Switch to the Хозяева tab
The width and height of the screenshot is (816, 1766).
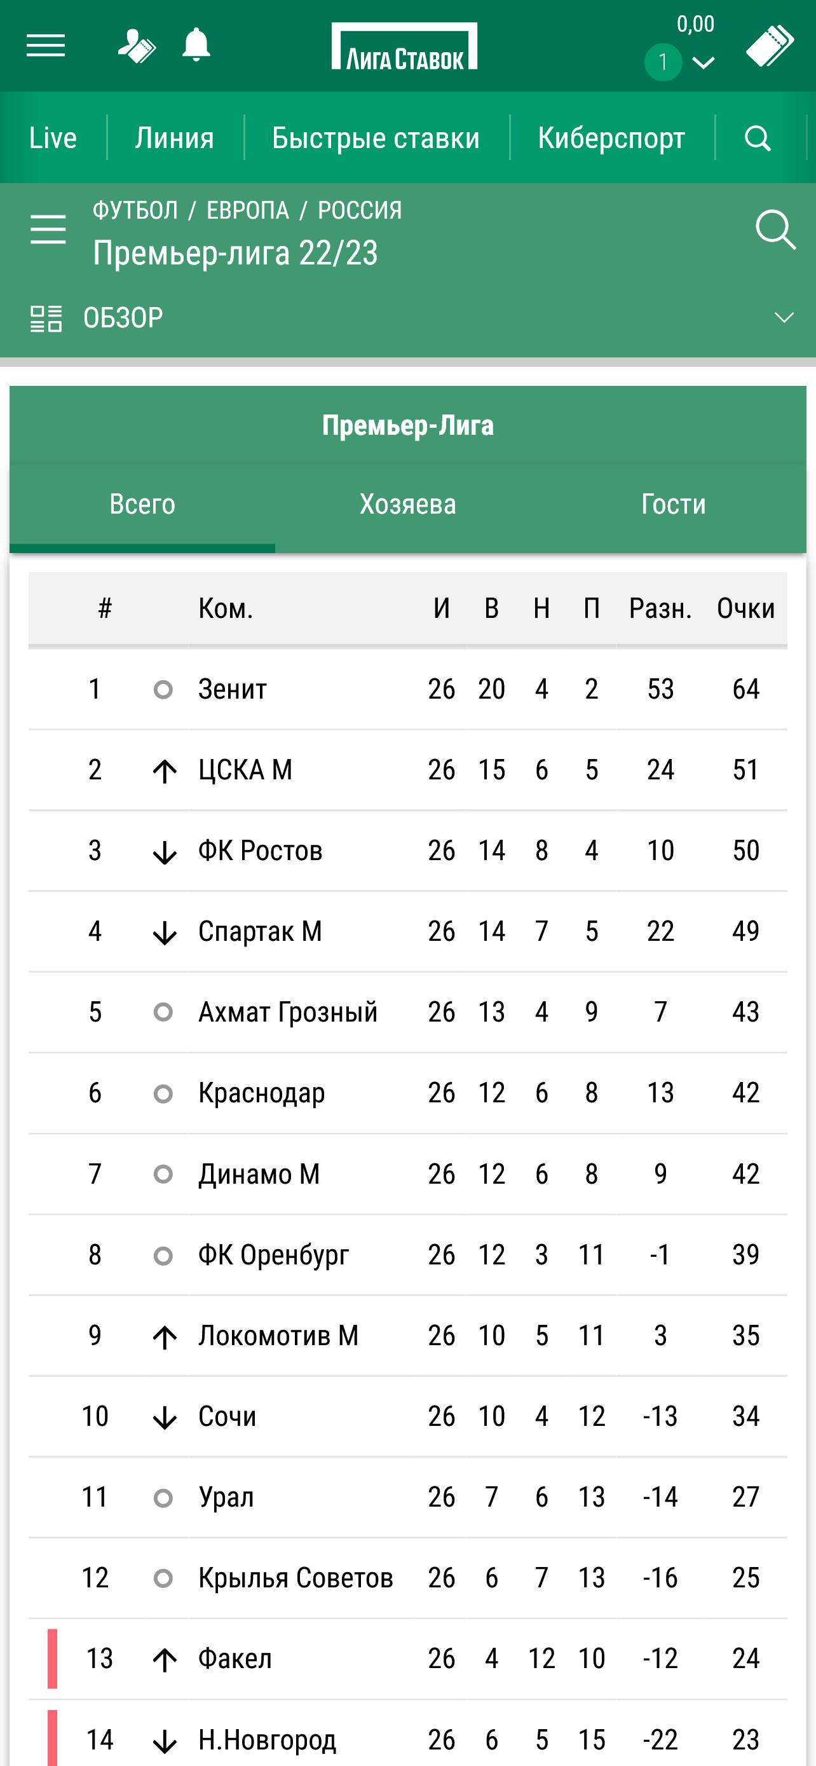coord(407,505)
